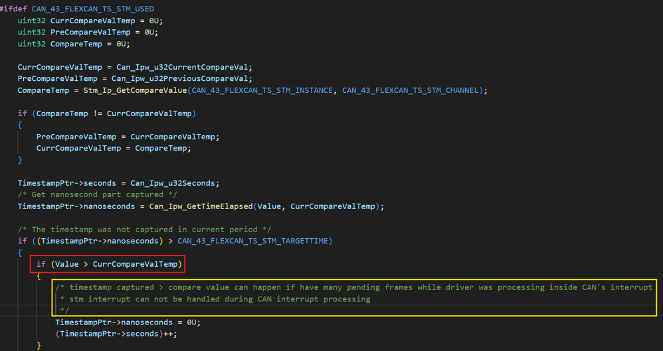The height and width of the screenshot is (351, 663).
Task: Click the argument CAN_43_FLEXCAN_TS_STM_INSTANCE
Action: coord(262,90)
